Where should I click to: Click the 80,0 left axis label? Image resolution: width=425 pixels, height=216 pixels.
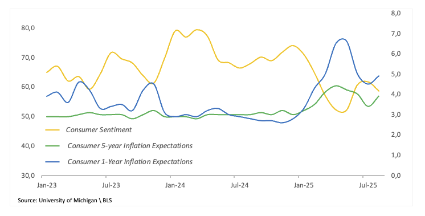pos(28,28)
